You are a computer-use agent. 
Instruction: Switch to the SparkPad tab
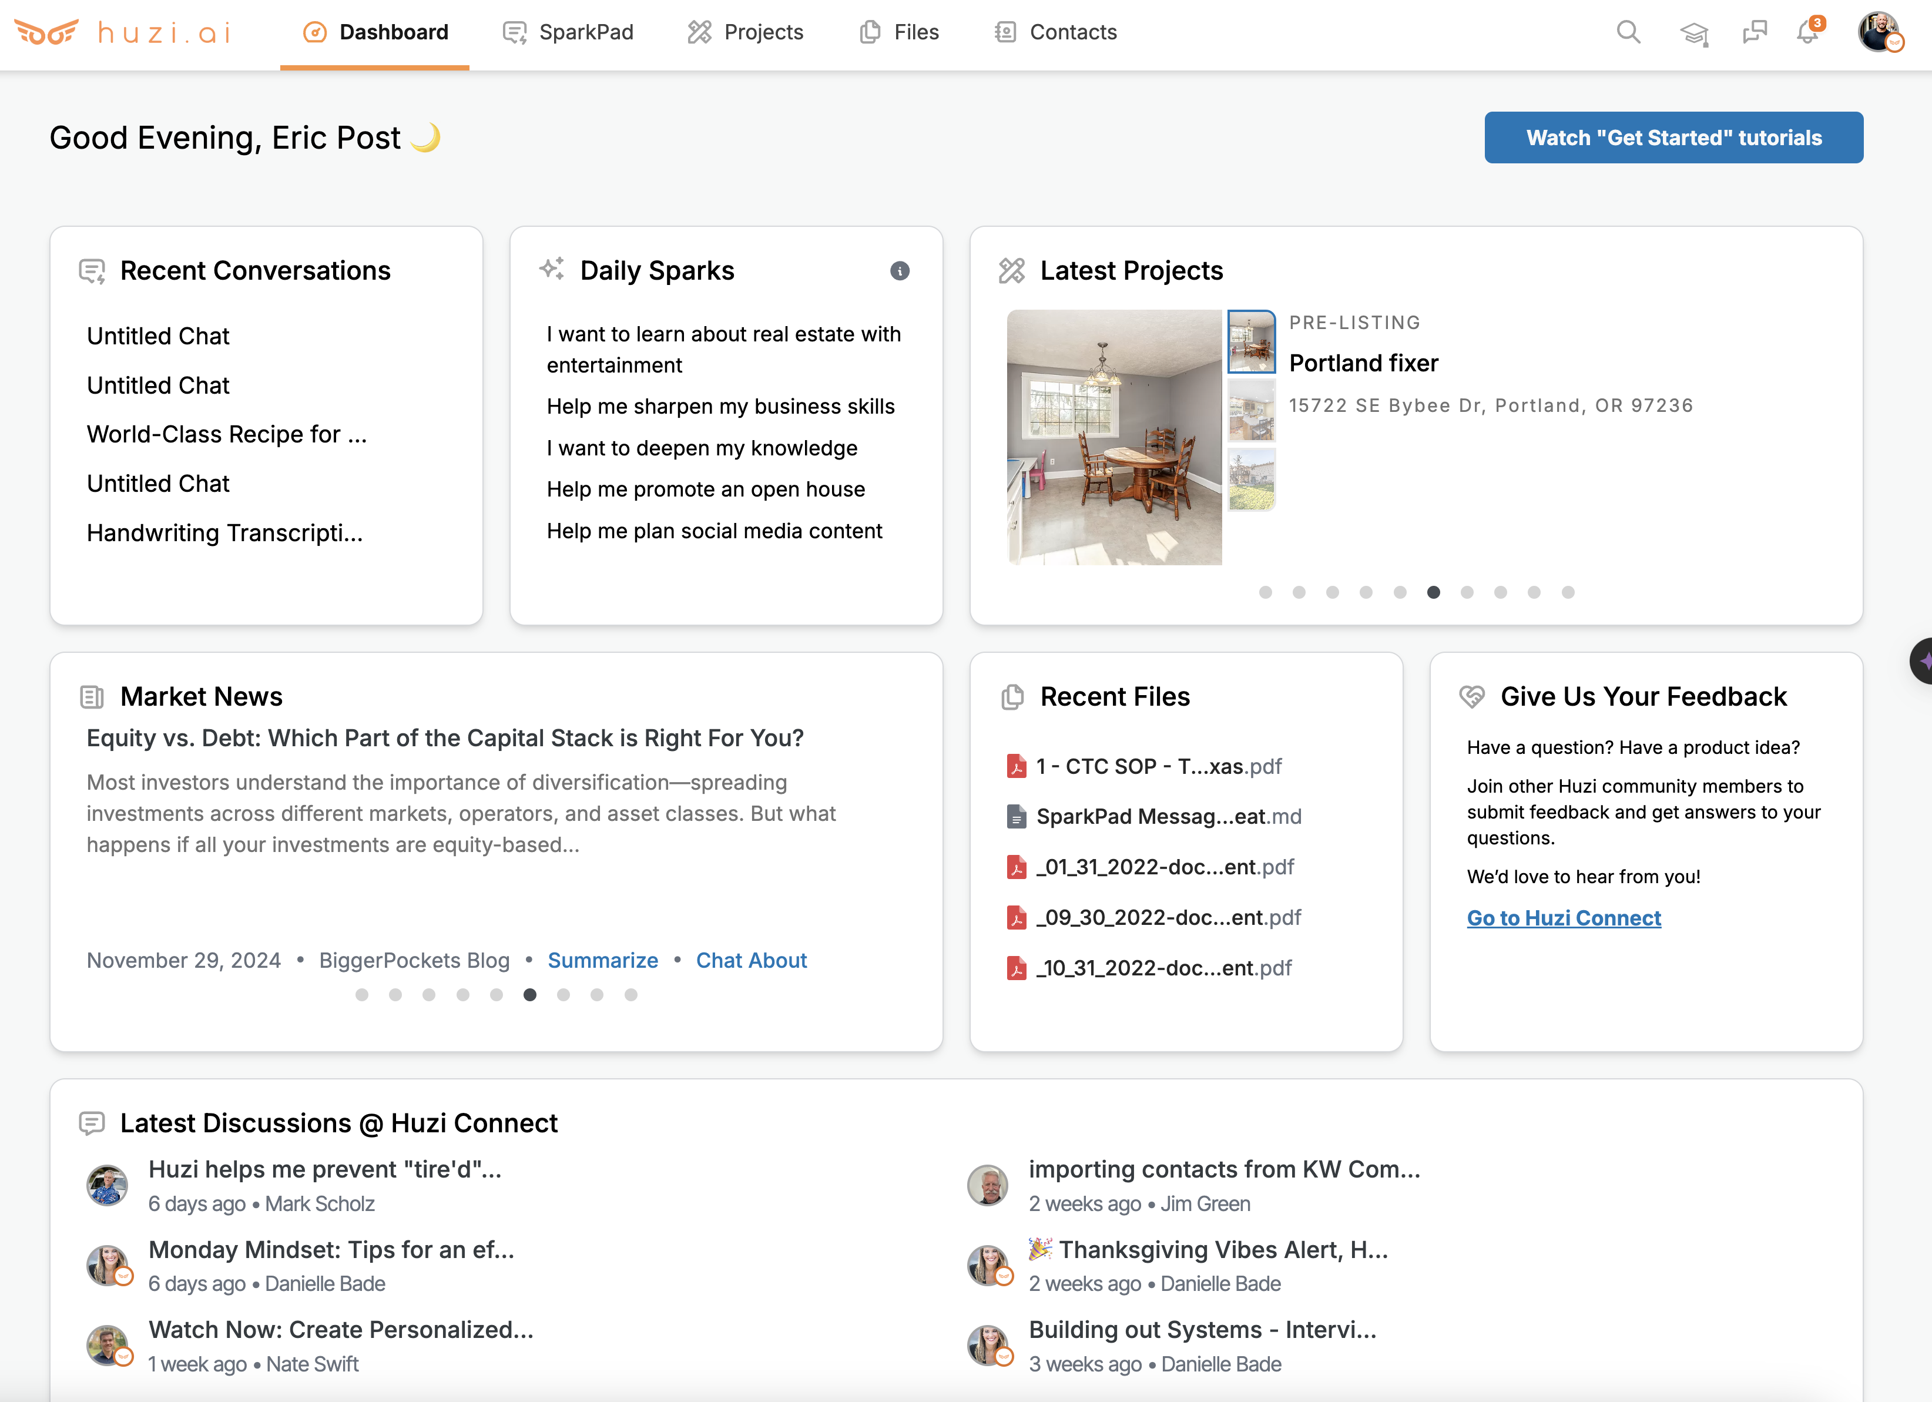coord(568,32)
